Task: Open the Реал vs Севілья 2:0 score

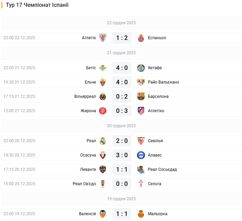Action: pyautogui.click(x=122, y=141)
